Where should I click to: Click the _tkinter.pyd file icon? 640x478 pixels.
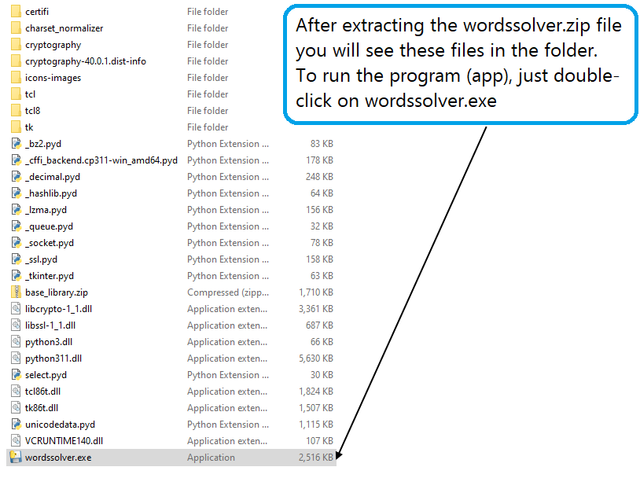[16, 276]
